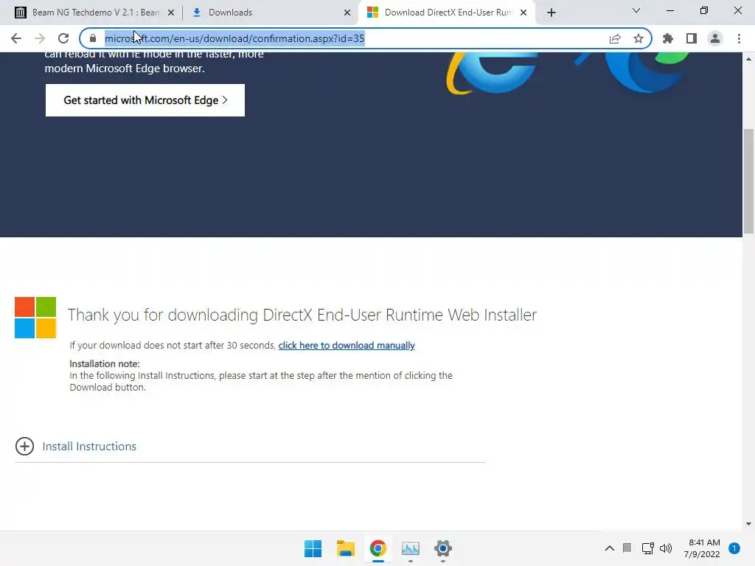
Task: Toggle the Chrome side panel
Action: (692, 38)
